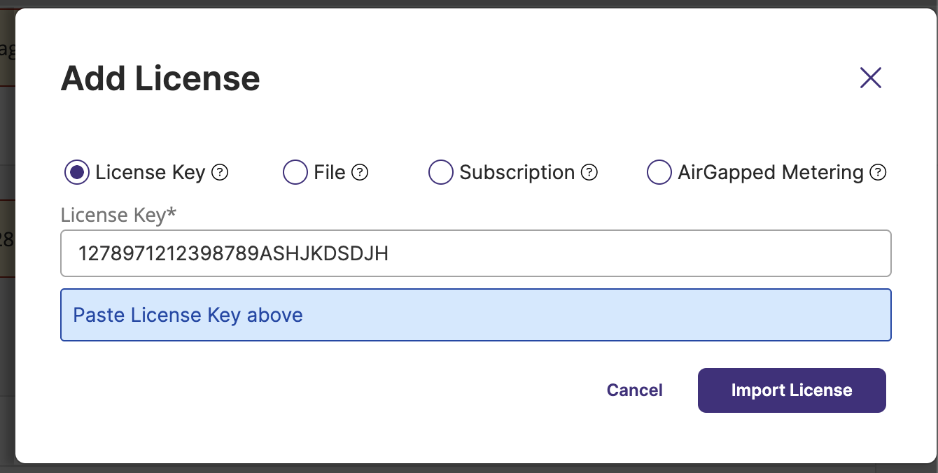Cancel adding the license
The image size is (938, 473).
(x=635, y=390)
